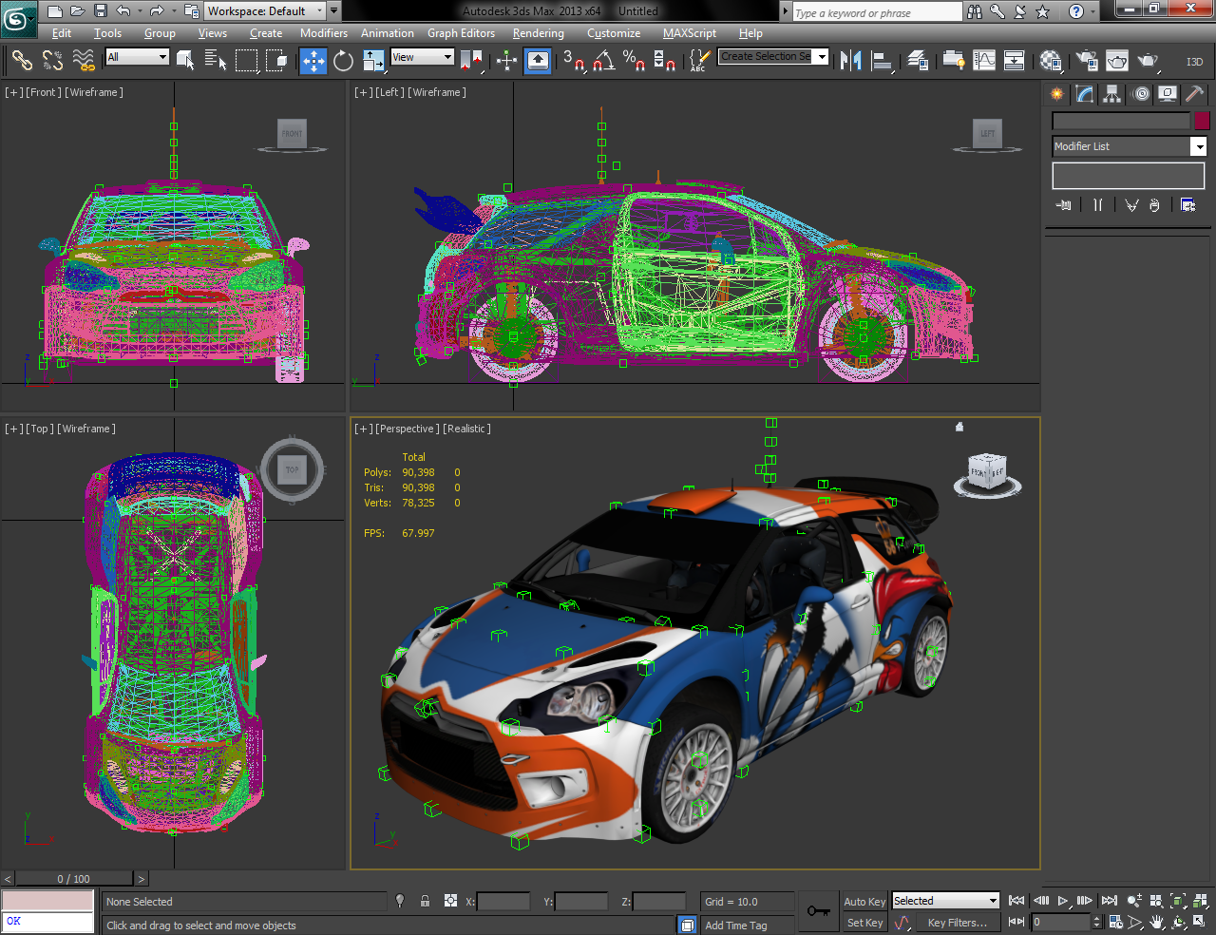Toggle Keyboard Shortcut Override
The width and height of the screenshot is (1216, 935).
tap(538, 61)
